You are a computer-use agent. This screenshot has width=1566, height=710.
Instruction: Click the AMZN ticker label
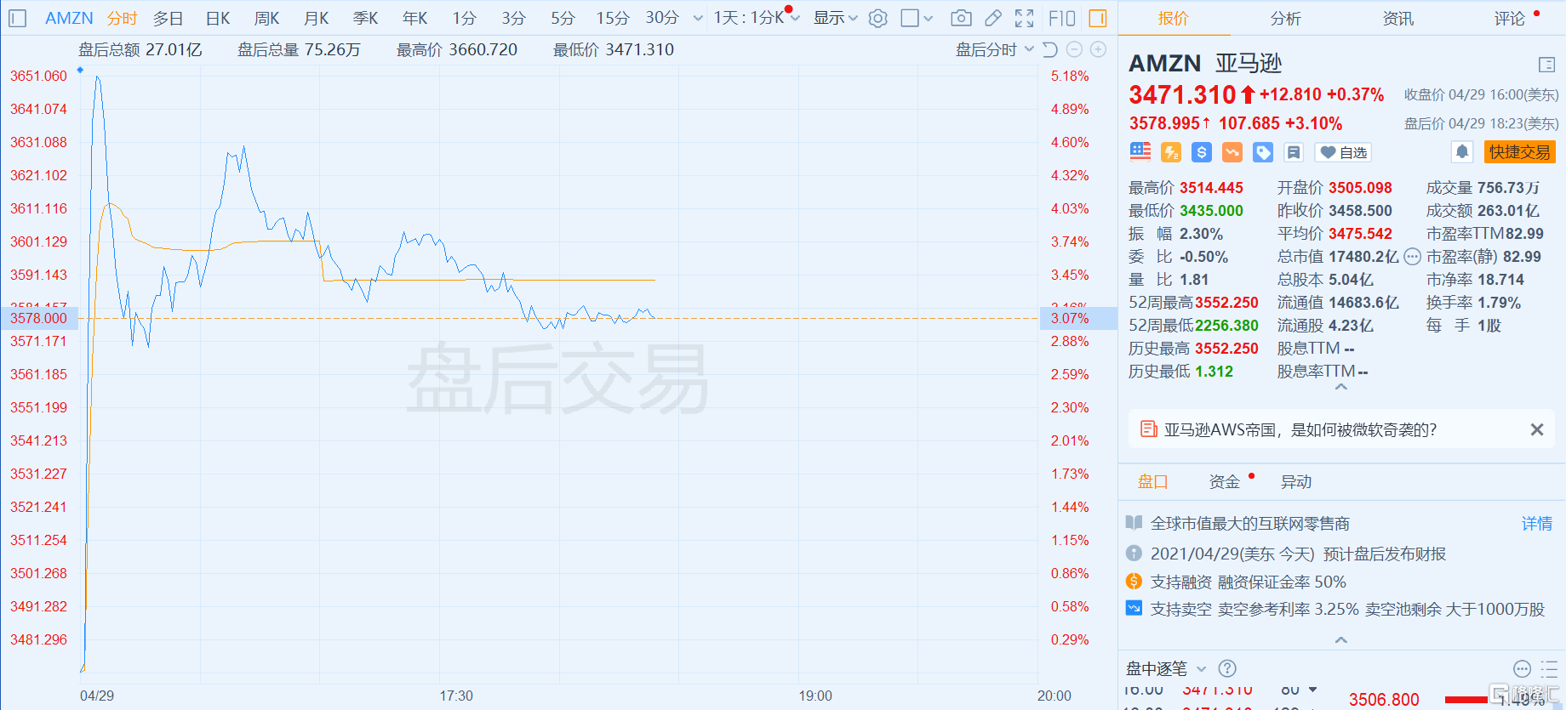(69, 18)
